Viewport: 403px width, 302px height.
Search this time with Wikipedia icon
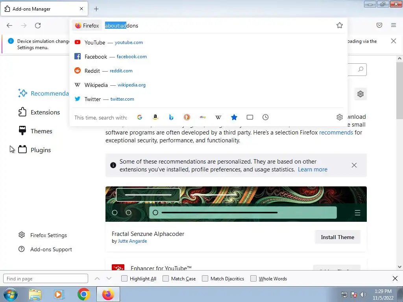pyautogui.click(x=218, y=117)
